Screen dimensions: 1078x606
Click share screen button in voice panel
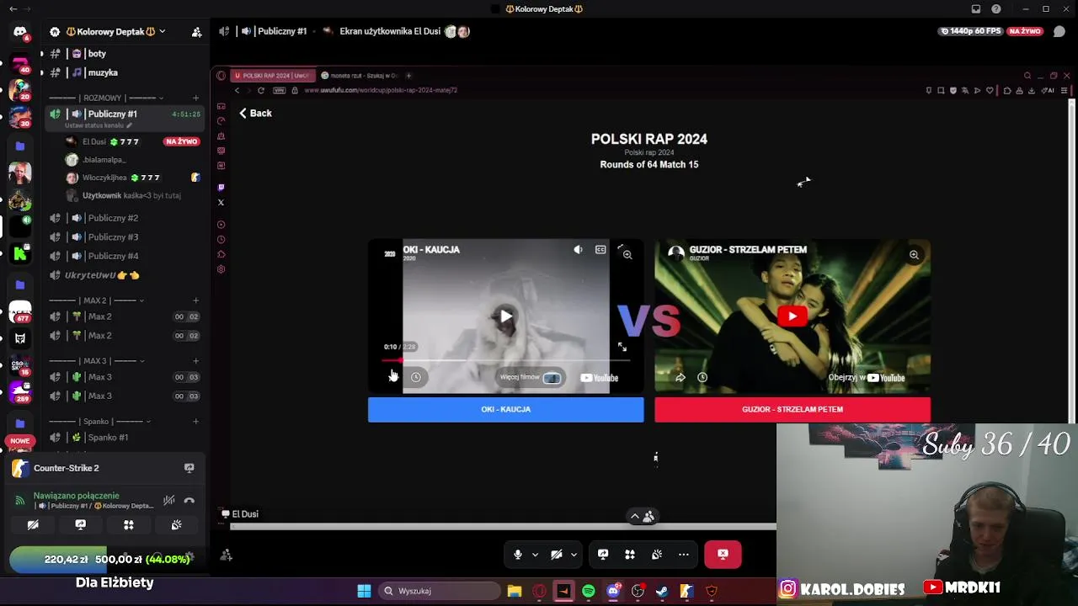(x=81, y=524)
